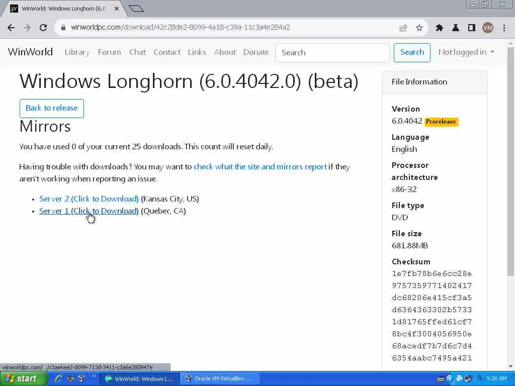
Task: Open the Chrome Labs flask icon
Action: click(x=456, y=28)
